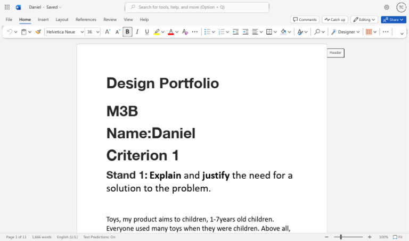Click the Comments button

305,20
